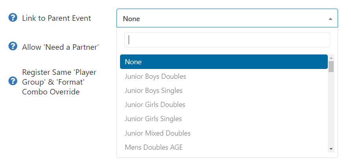Image resolution: width=351 pixels, height=163 pixels.
Task: Collapse the Link to Parent Event dropdown
Action: point(227,18)
